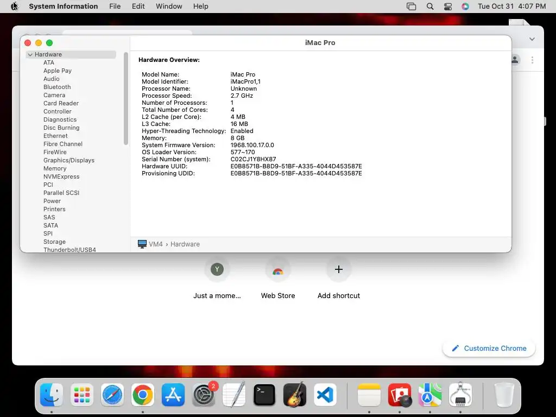The image size is (556, 417).
Task: Launch Safari from the dock
Action: [112, 395]
